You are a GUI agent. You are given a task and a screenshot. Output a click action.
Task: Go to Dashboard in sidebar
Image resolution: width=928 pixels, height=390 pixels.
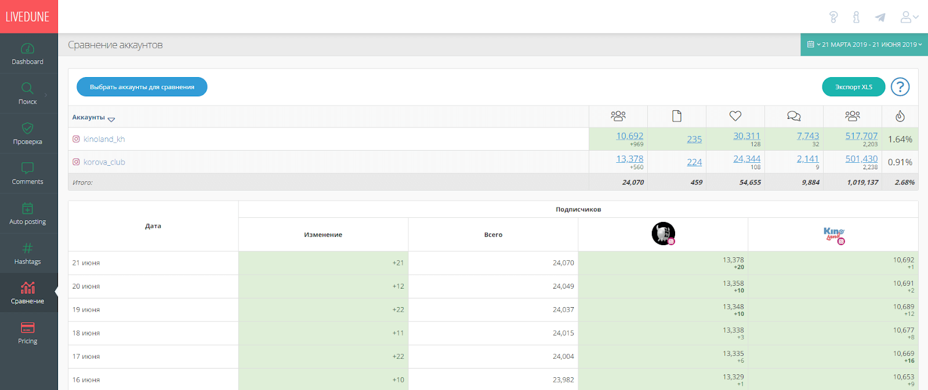click(x=28, y=54)
